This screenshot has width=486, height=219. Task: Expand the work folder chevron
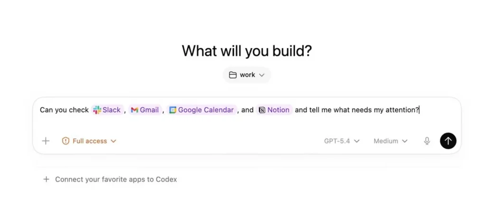click(262, 75)
